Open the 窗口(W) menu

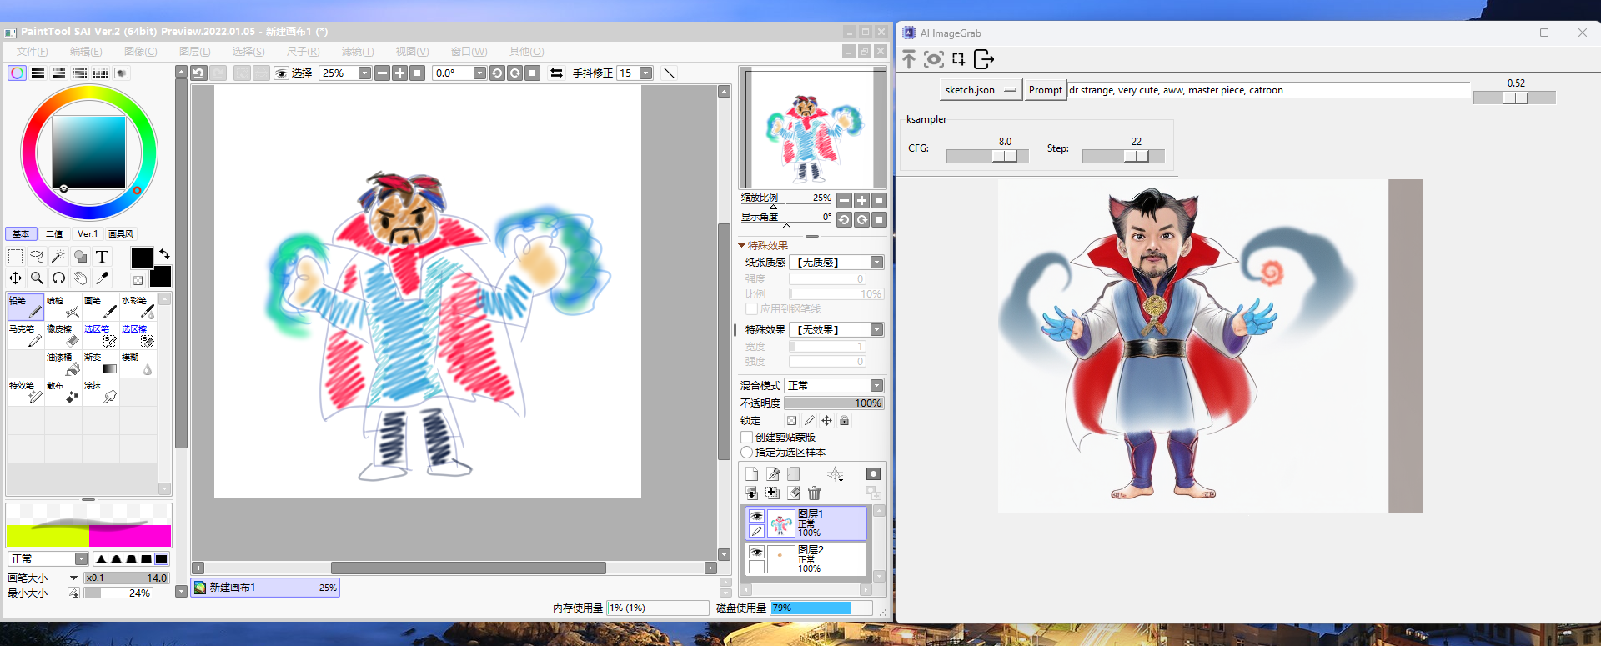pyautogui.click(x=469, y=52)
